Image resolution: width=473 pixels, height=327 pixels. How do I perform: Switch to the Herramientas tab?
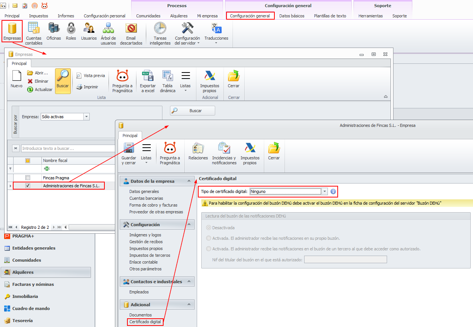pos(370,16)
